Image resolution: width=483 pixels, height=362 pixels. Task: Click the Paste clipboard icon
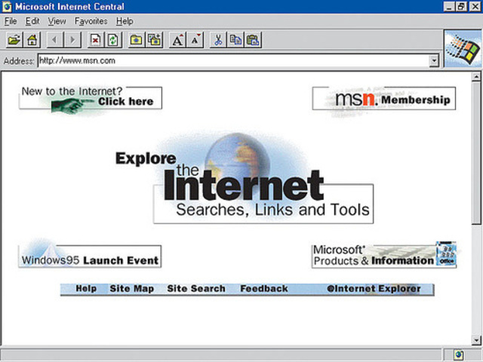pos(254,40)
